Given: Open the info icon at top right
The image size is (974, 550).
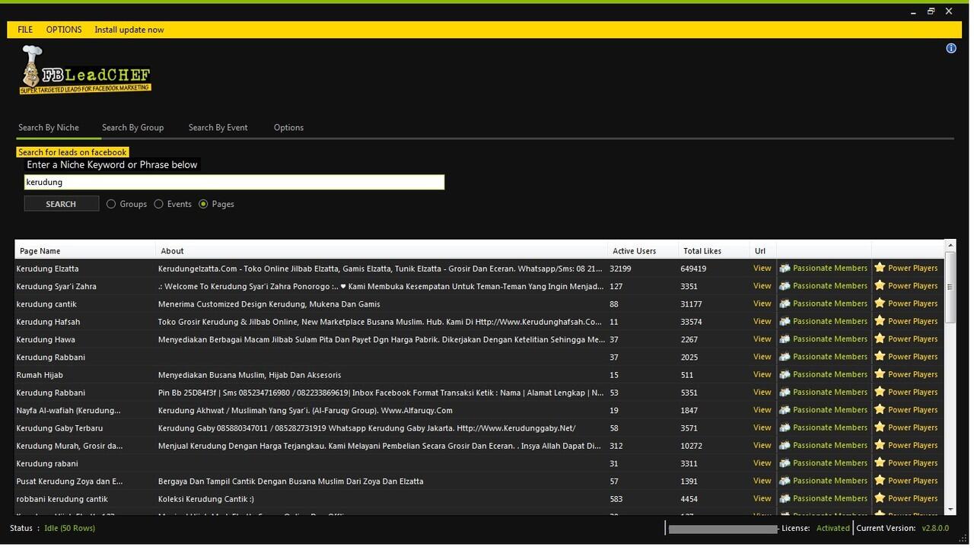Looking at the screenshot, I should tap(950, 48).
